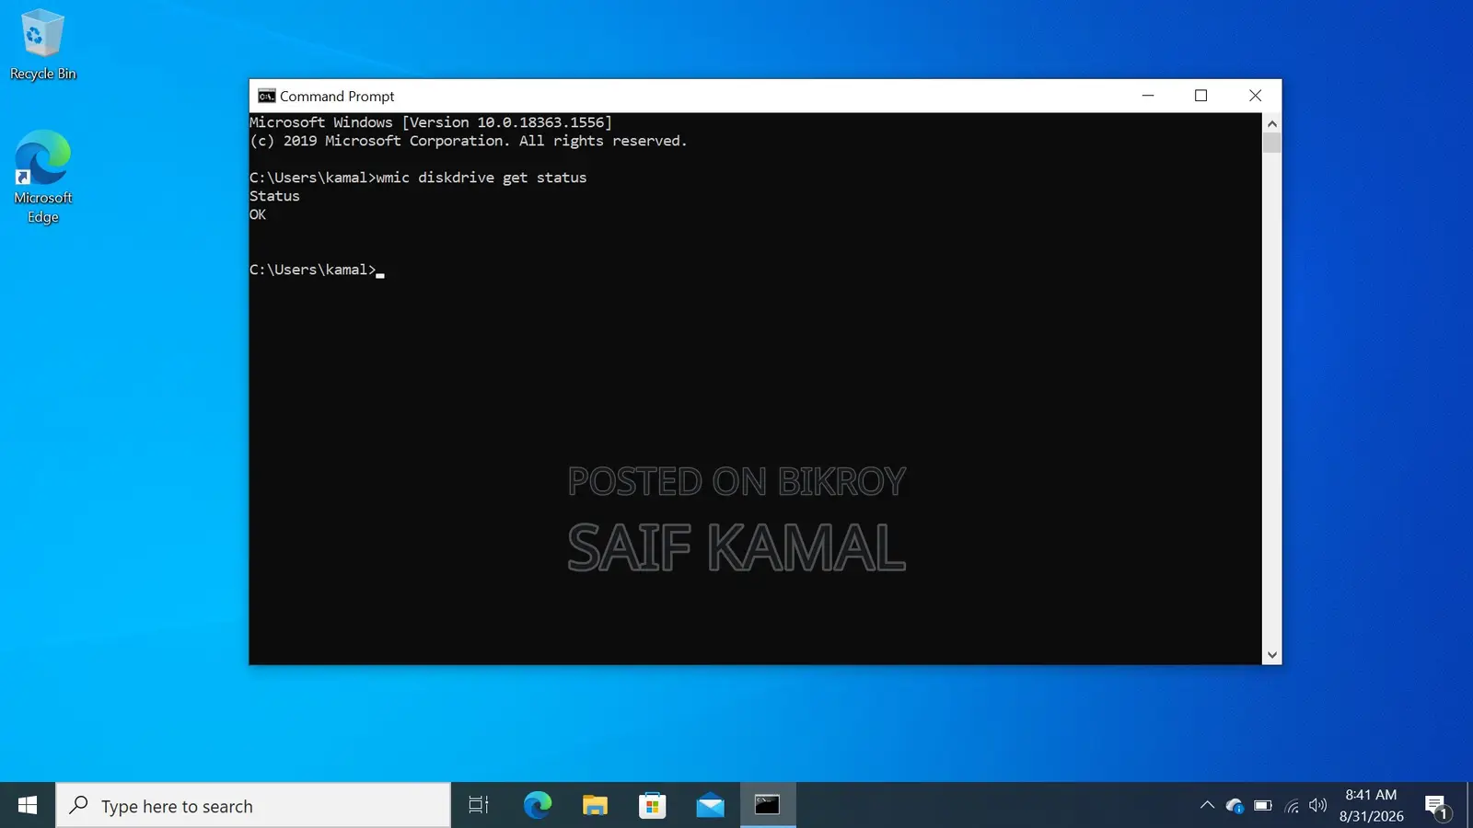The height and width of the screenshot is (828, 1473).
Task: Open the Recycle Bin desktop icon
Action: click(42, 46)
